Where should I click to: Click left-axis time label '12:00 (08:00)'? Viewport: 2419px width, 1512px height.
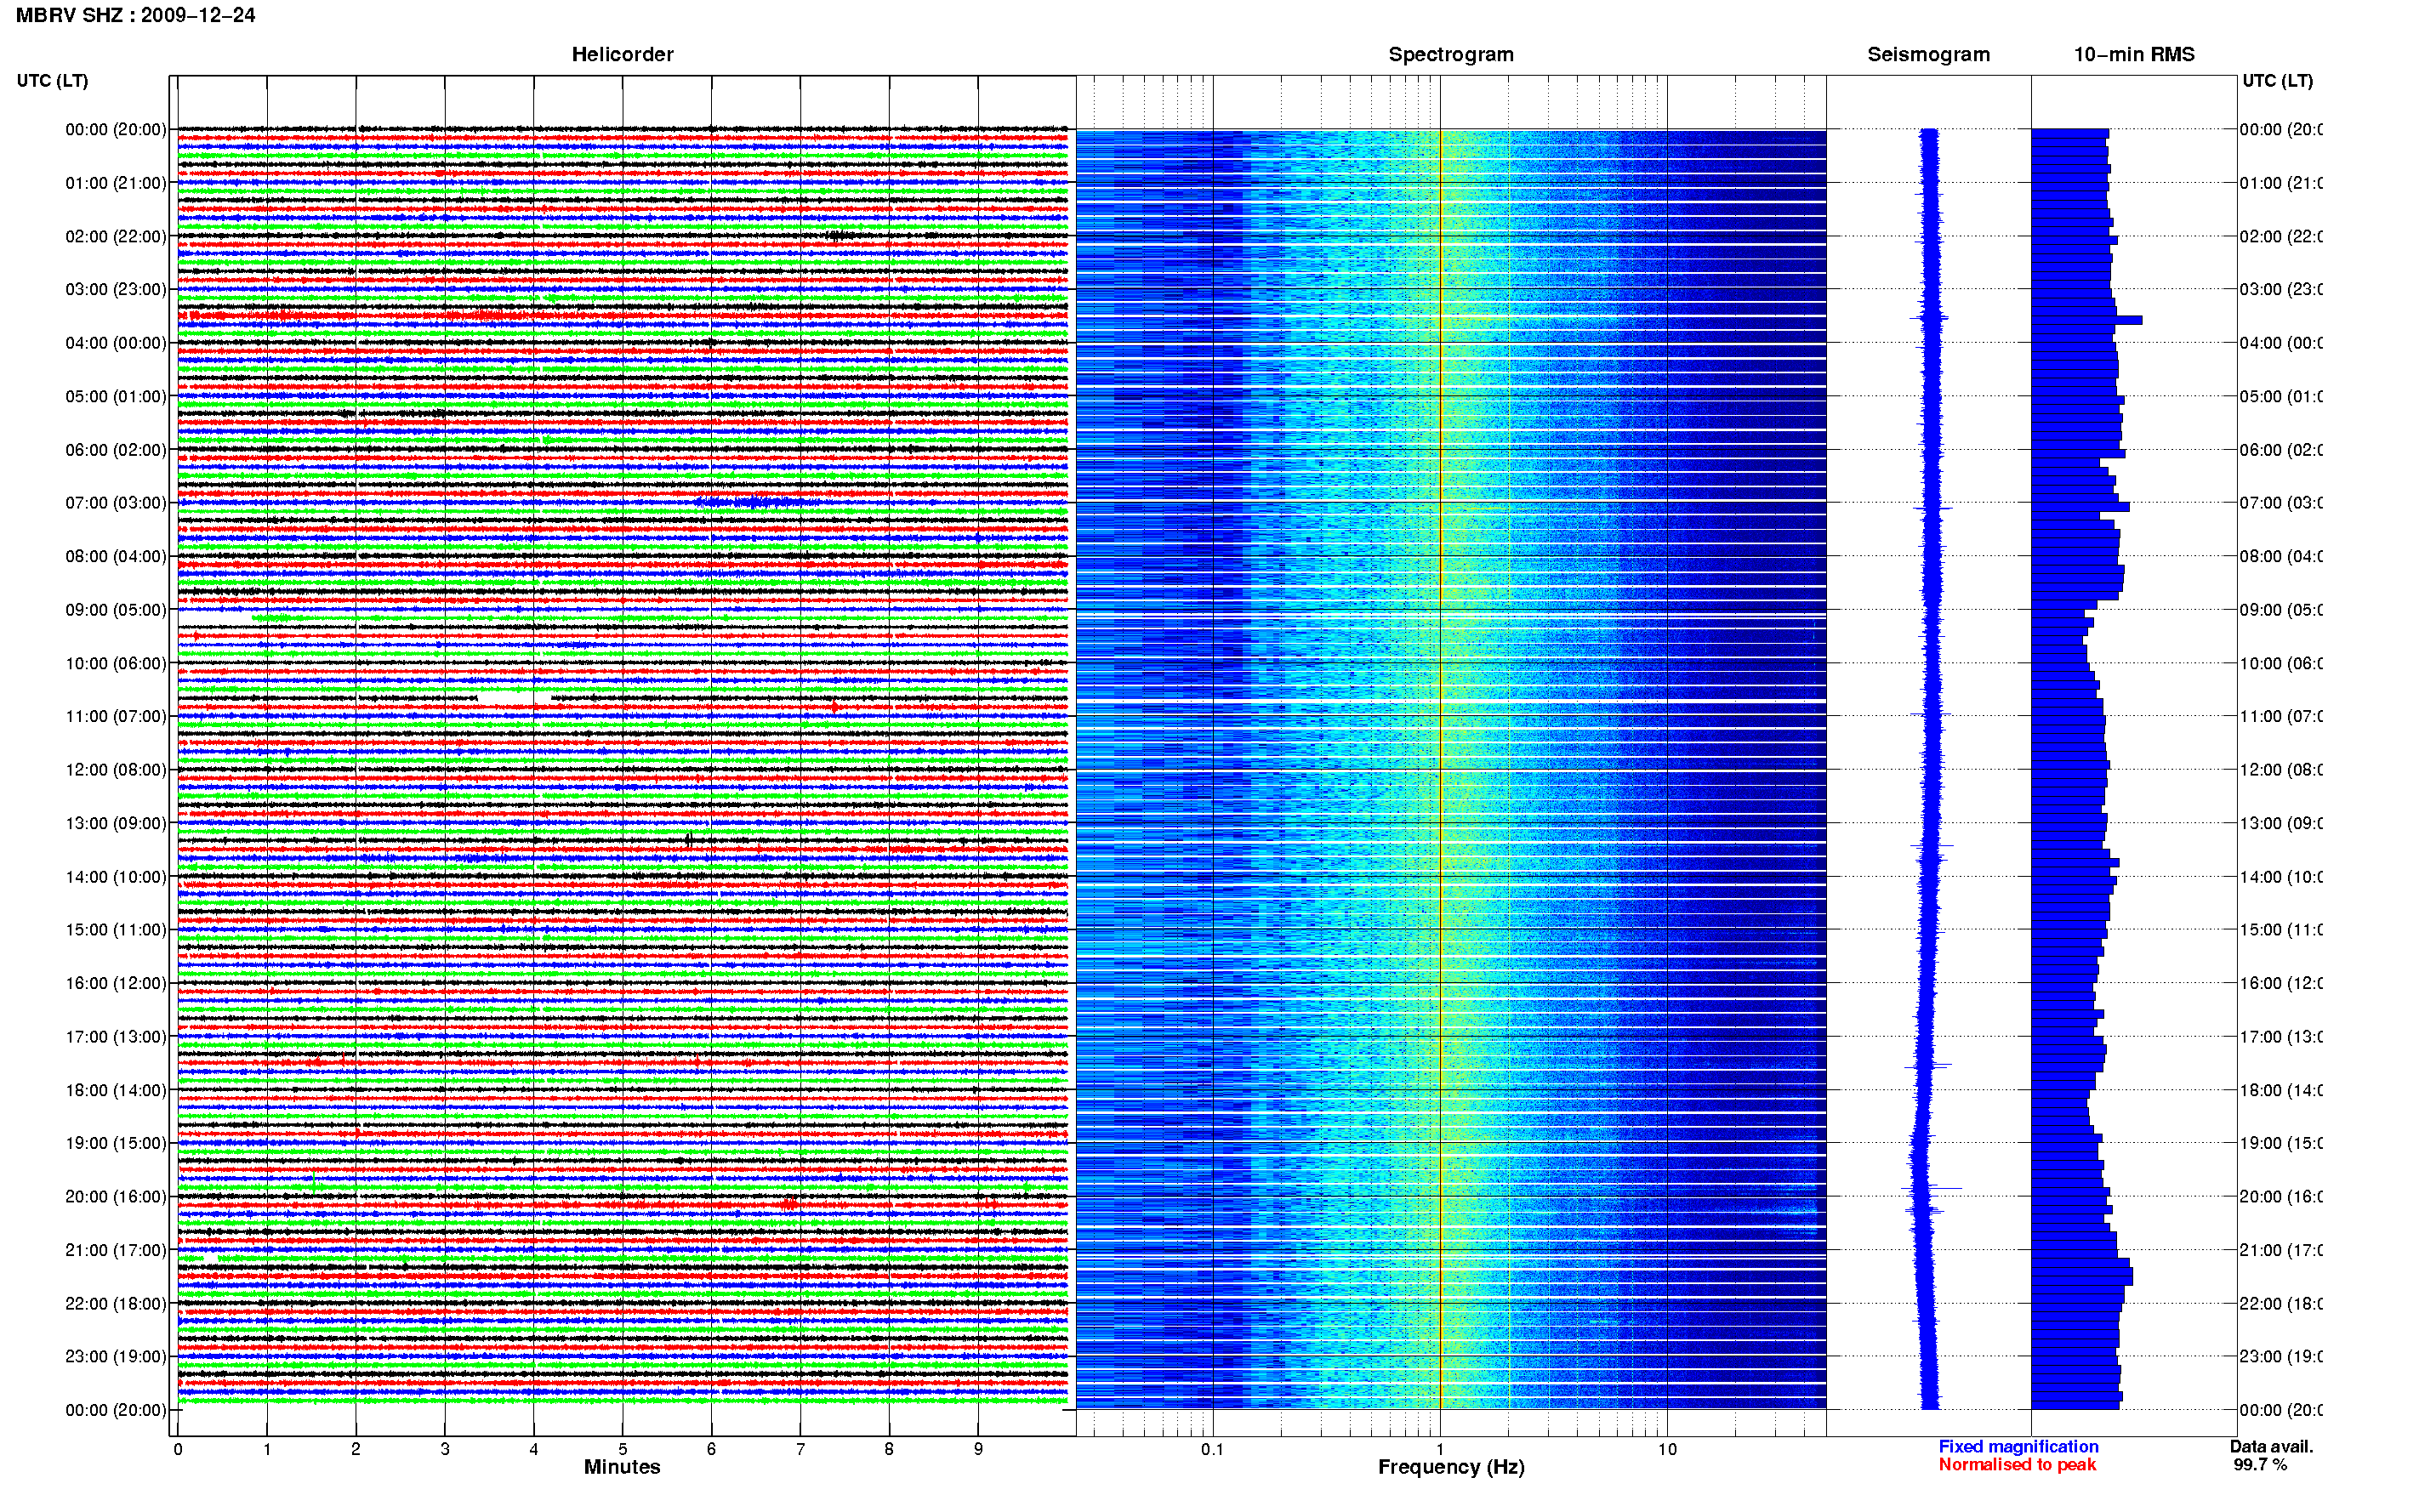pos(116,770)
